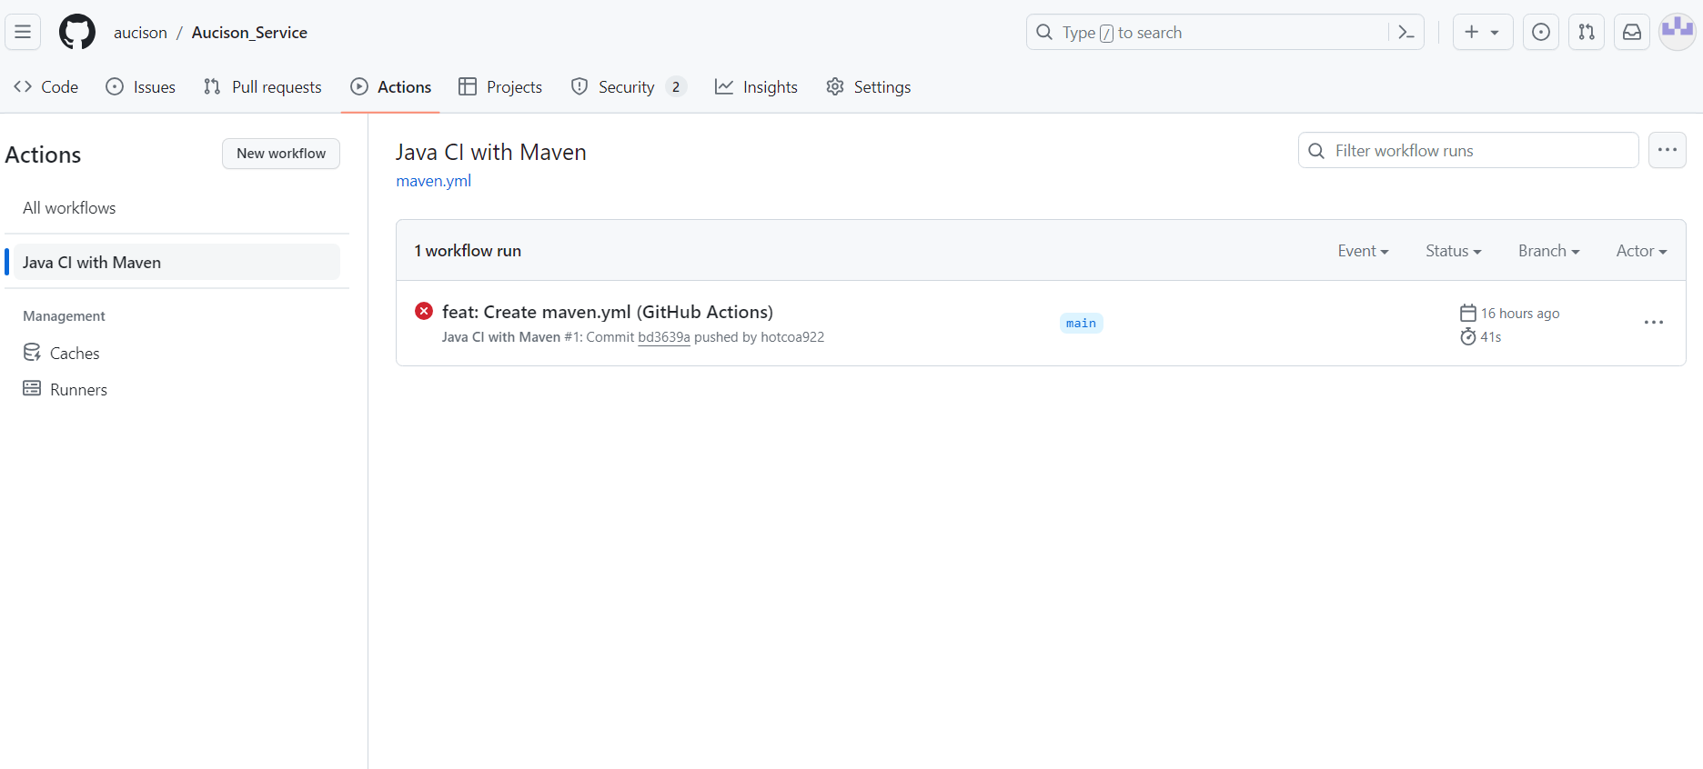
Task: Switch to the Pull requests tab
Action: [263, 86]
